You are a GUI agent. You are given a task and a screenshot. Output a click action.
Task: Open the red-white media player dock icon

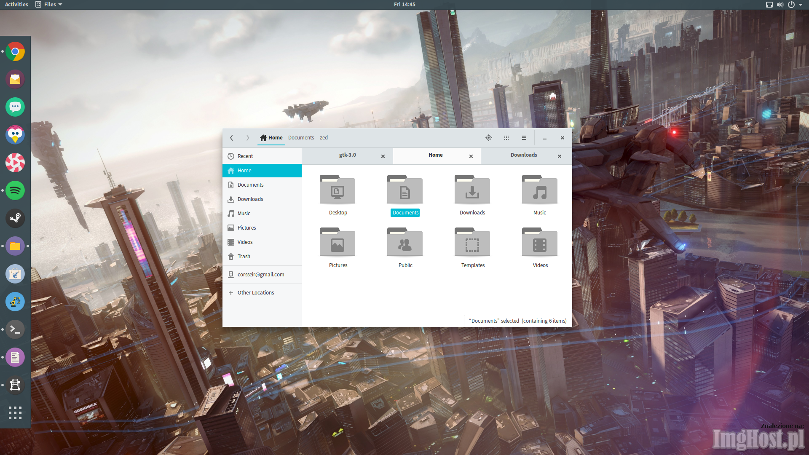[x=15, y=163]
